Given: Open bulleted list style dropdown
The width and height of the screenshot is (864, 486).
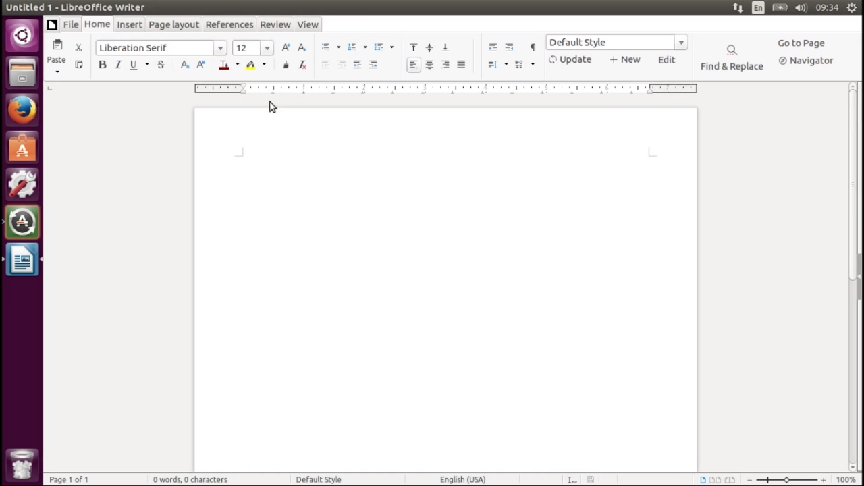Looking at the screenshot, I should 338,47.
